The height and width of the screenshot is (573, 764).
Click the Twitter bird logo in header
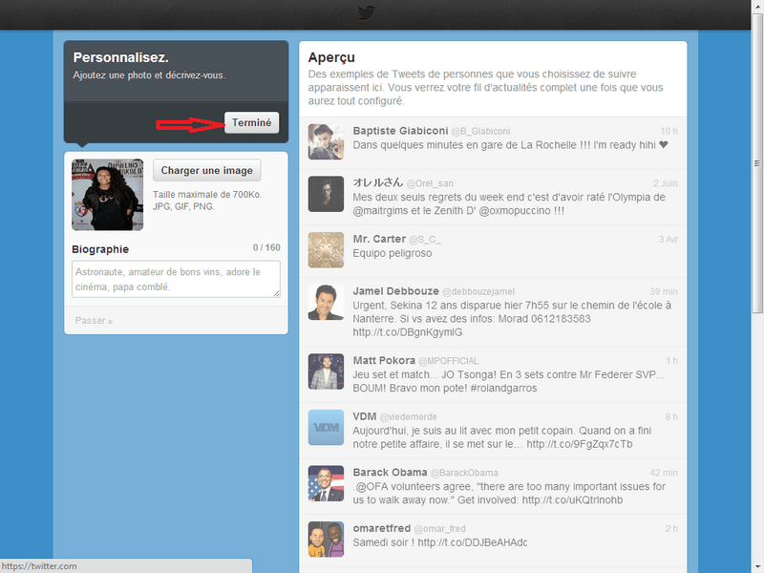click(x=367, y=12)
